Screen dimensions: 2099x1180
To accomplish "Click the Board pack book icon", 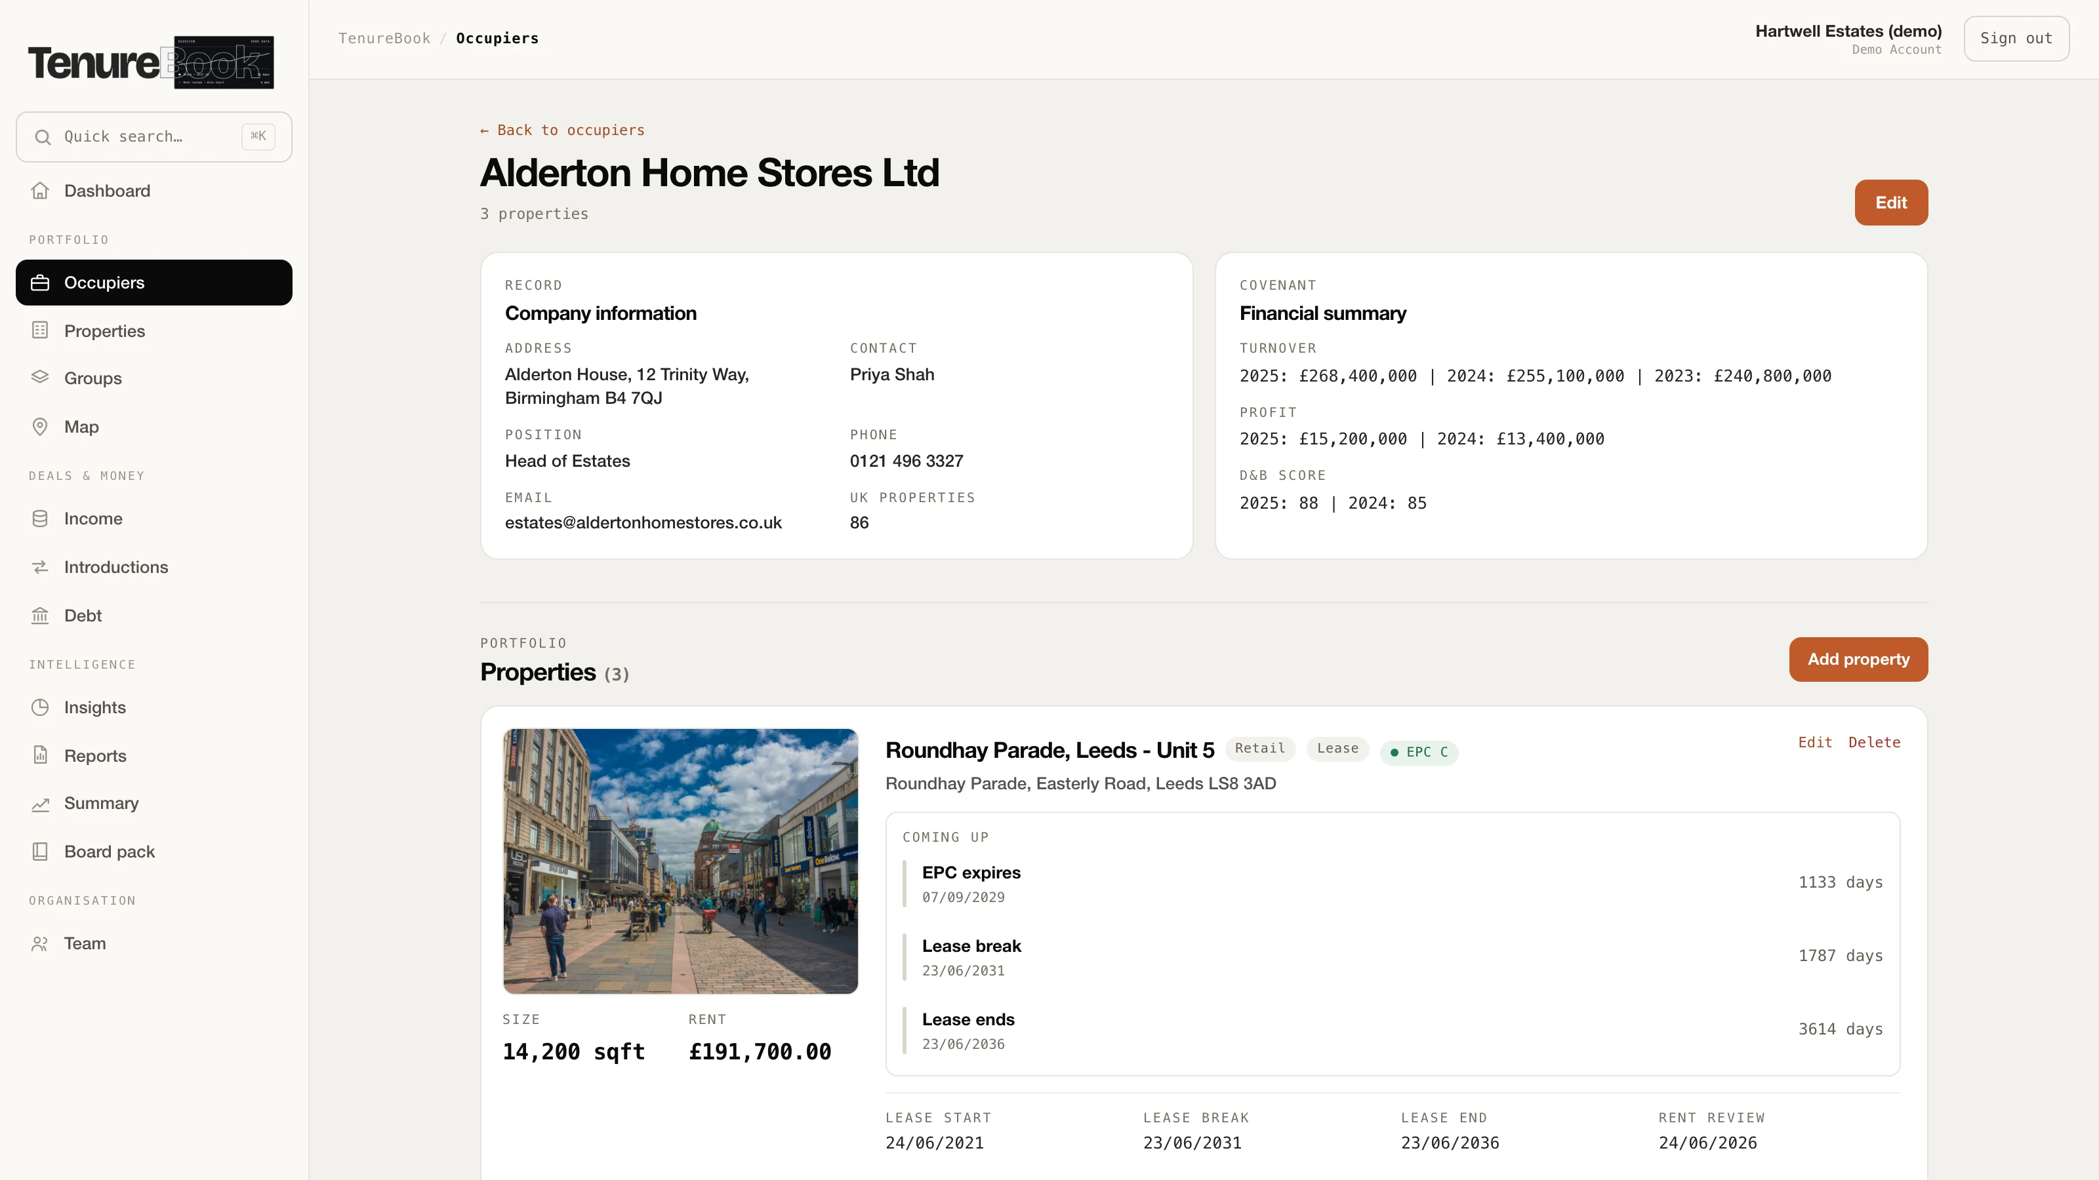I will (40, 852).
